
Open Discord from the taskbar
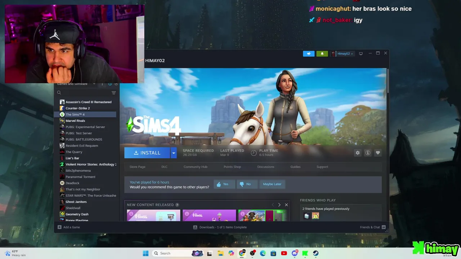pyautogui.click(x=295, y=253)
